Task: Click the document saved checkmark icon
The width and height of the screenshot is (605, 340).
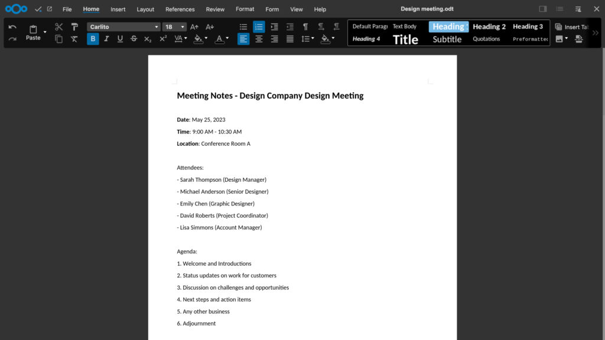Action: (x=38, y=9)
